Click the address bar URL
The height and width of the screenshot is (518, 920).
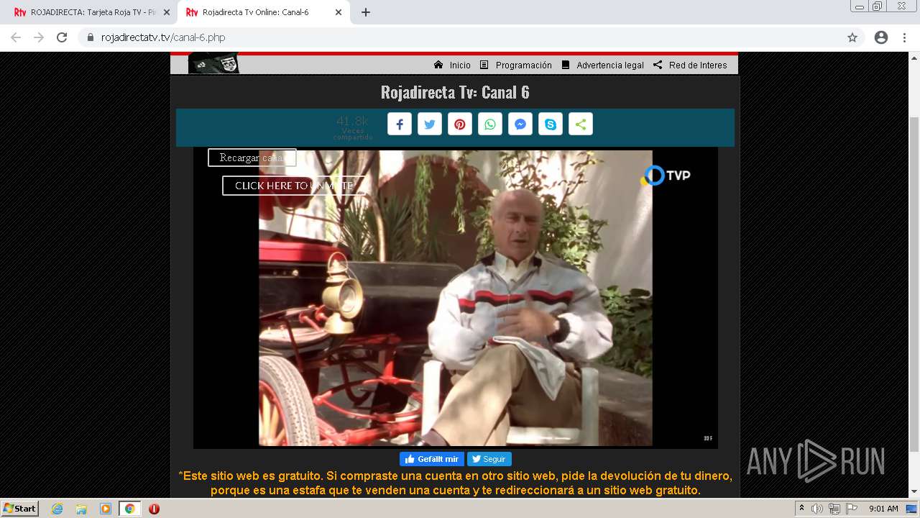(163, 37)
